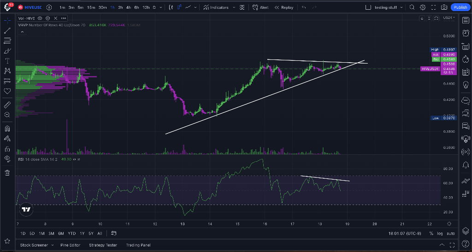Switch to the 5m timeframe
Screen dimensions: 472x252
[x=80, y=7]
